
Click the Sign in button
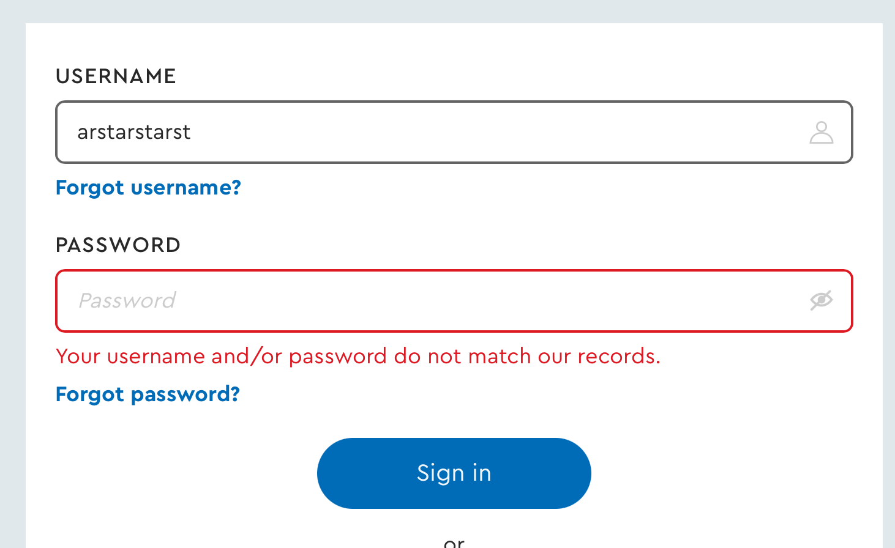(x=454, y=473)
